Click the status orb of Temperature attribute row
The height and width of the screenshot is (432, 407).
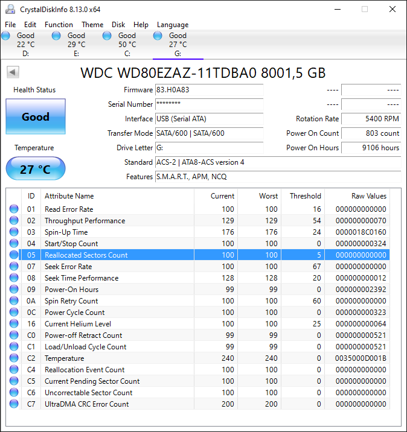coord(14,358)
